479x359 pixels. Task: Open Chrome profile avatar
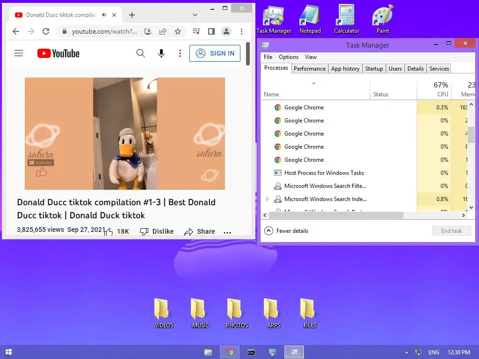(x=226, y=31)
